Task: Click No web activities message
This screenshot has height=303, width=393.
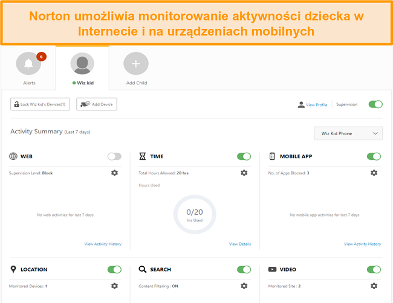Action: tap(65, 215)
